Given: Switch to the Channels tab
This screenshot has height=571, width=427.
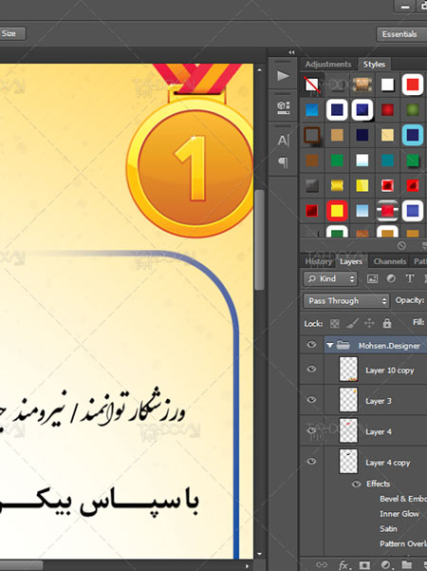Looking at the screenshot, I should 390,261.
